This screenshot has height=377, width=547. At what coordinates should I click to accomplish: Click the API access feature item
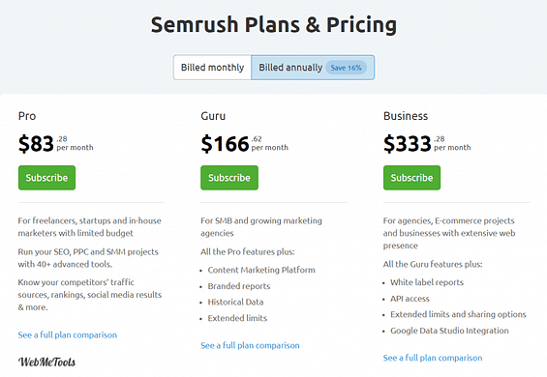(410, 299)
